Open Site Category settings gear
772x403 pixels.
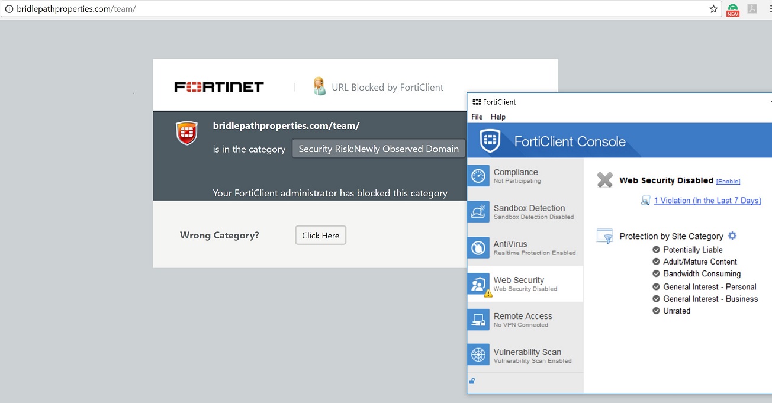click(732, 236)
